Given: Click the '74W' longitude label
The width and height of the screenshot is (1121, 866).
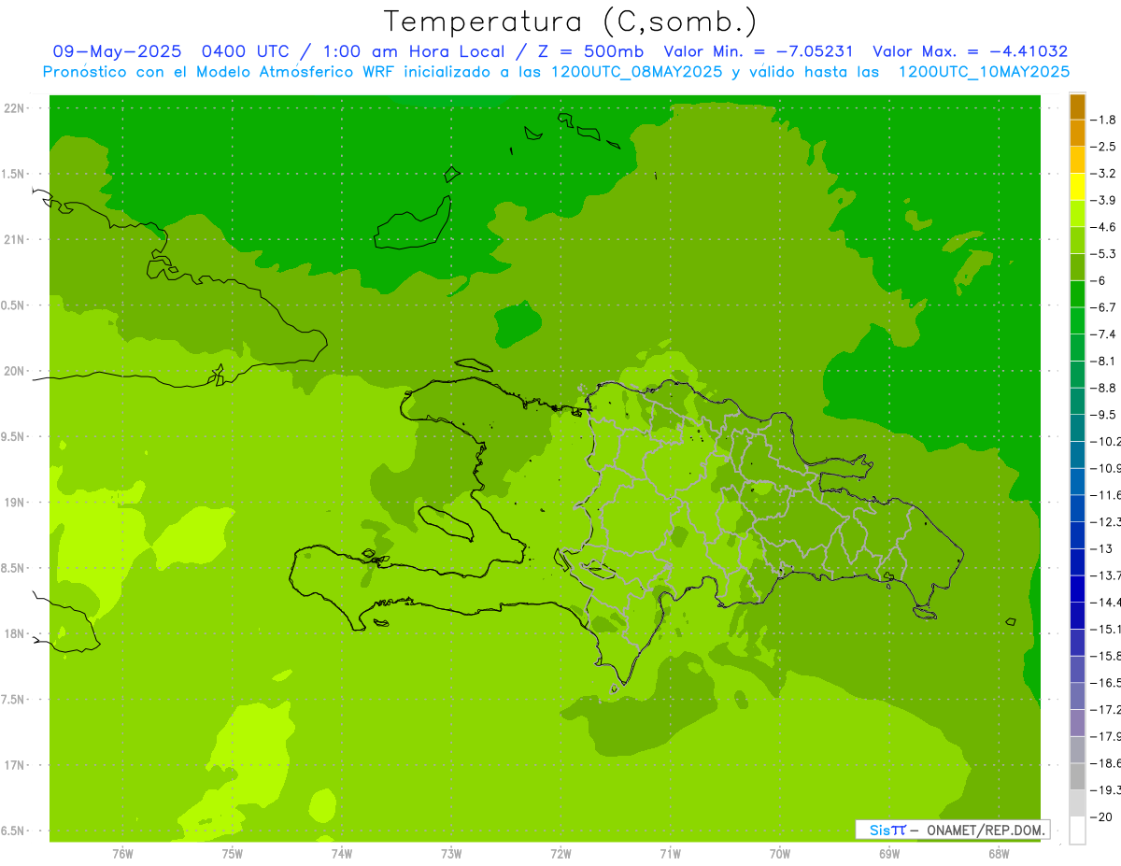Looking at the screenshot, I should [341, 854].
